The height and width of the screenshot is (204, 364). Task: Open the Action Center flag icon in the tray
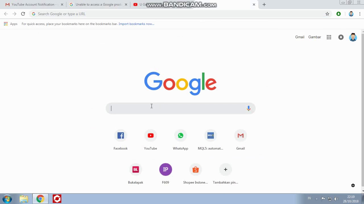[323, 199]
